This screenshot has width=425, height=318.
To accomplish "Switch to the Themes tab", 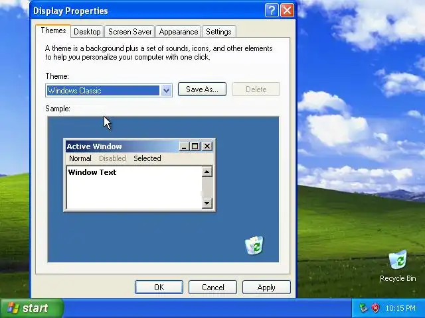I will 53,30.
